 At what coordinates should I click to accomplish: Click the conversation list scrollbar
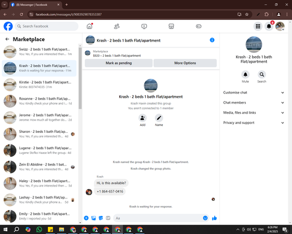(x=80, y=78)
